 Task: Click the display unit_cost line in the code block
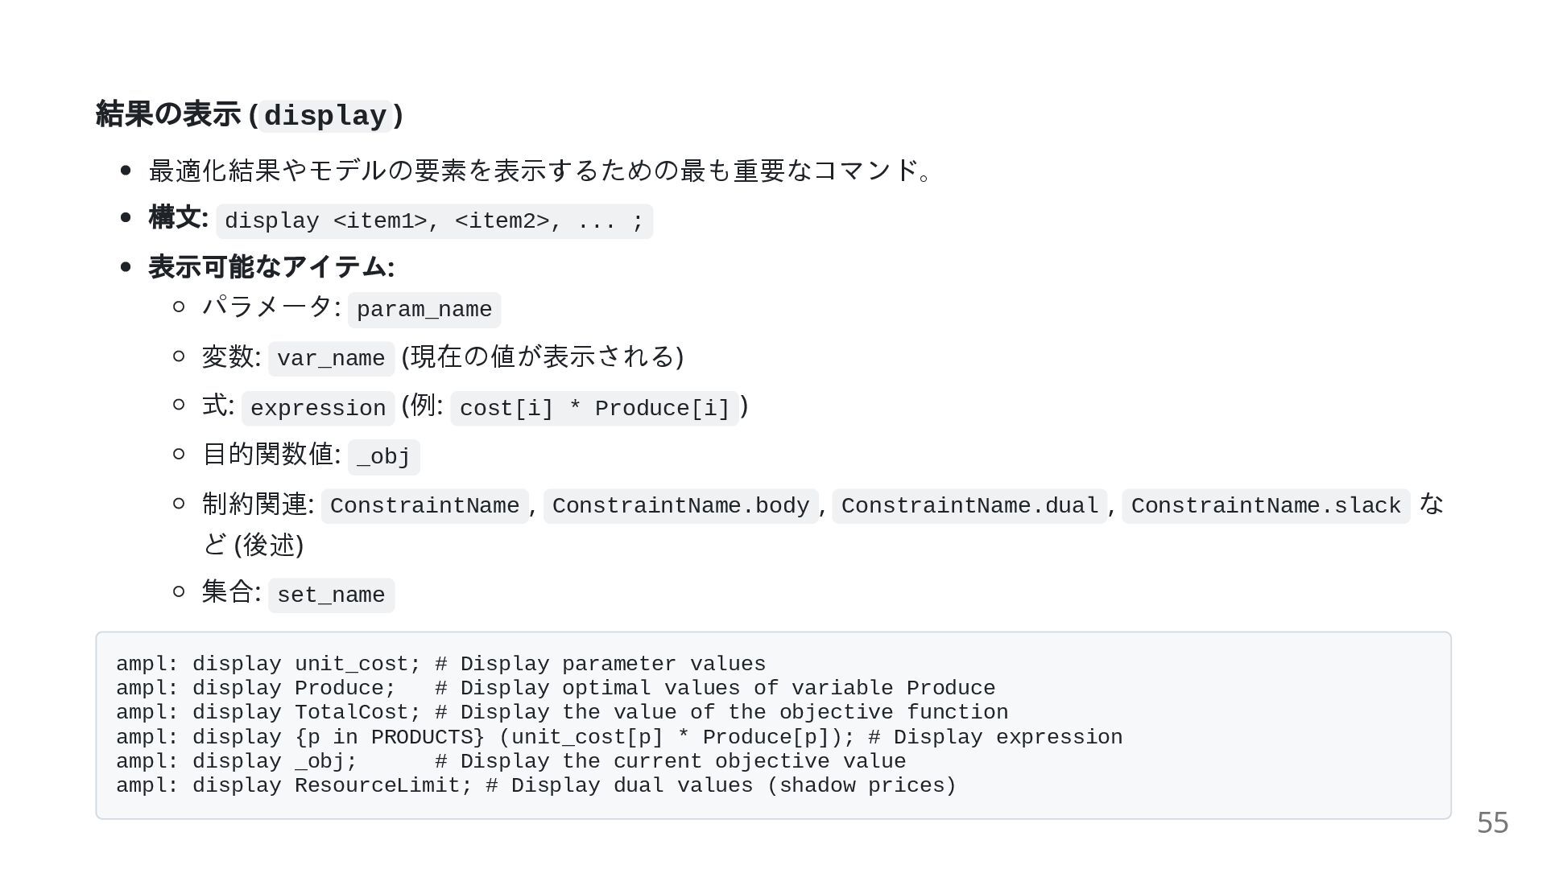[x=440, y=665]
